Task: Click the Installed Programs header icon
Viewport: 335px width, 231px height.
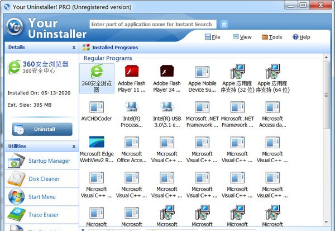Action: [86, 48]
